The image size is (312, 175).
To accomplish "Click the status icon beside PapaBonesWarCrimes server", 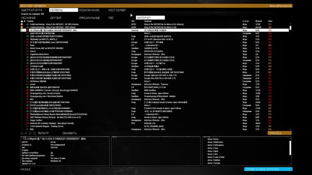I will (27, 54).
